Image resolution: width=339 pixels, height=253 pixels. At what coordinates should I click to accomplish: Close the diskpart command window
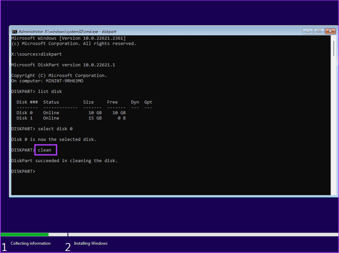pyautogui.click(x=330, y=31)
